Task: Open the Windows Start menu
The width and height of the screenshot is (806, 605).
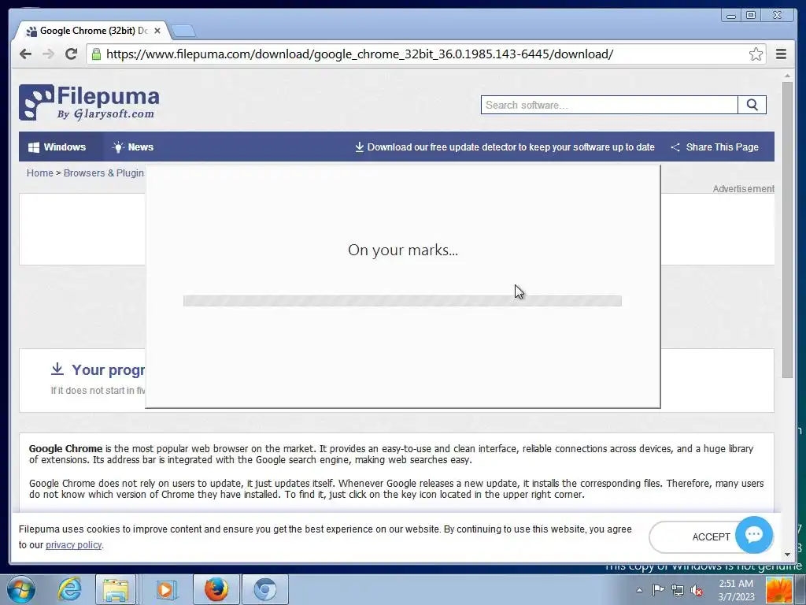Action: pyautogui.click(x=20, y=589)
